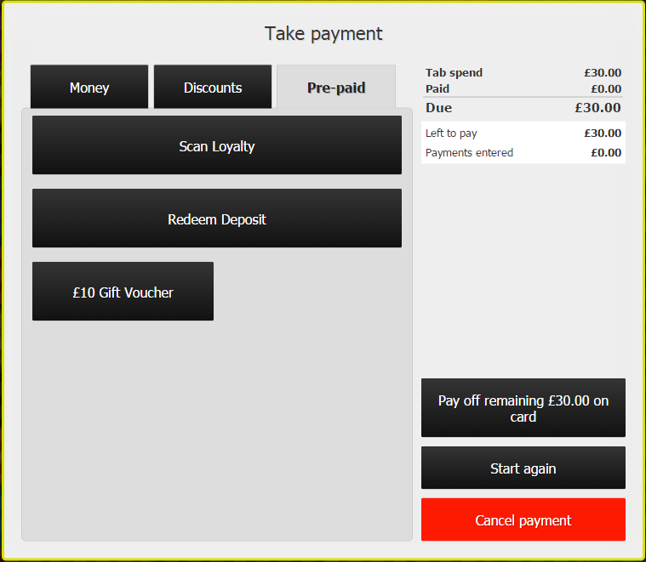Click the Payments entered label
646x562 pixels.
(x=469, y=153)
